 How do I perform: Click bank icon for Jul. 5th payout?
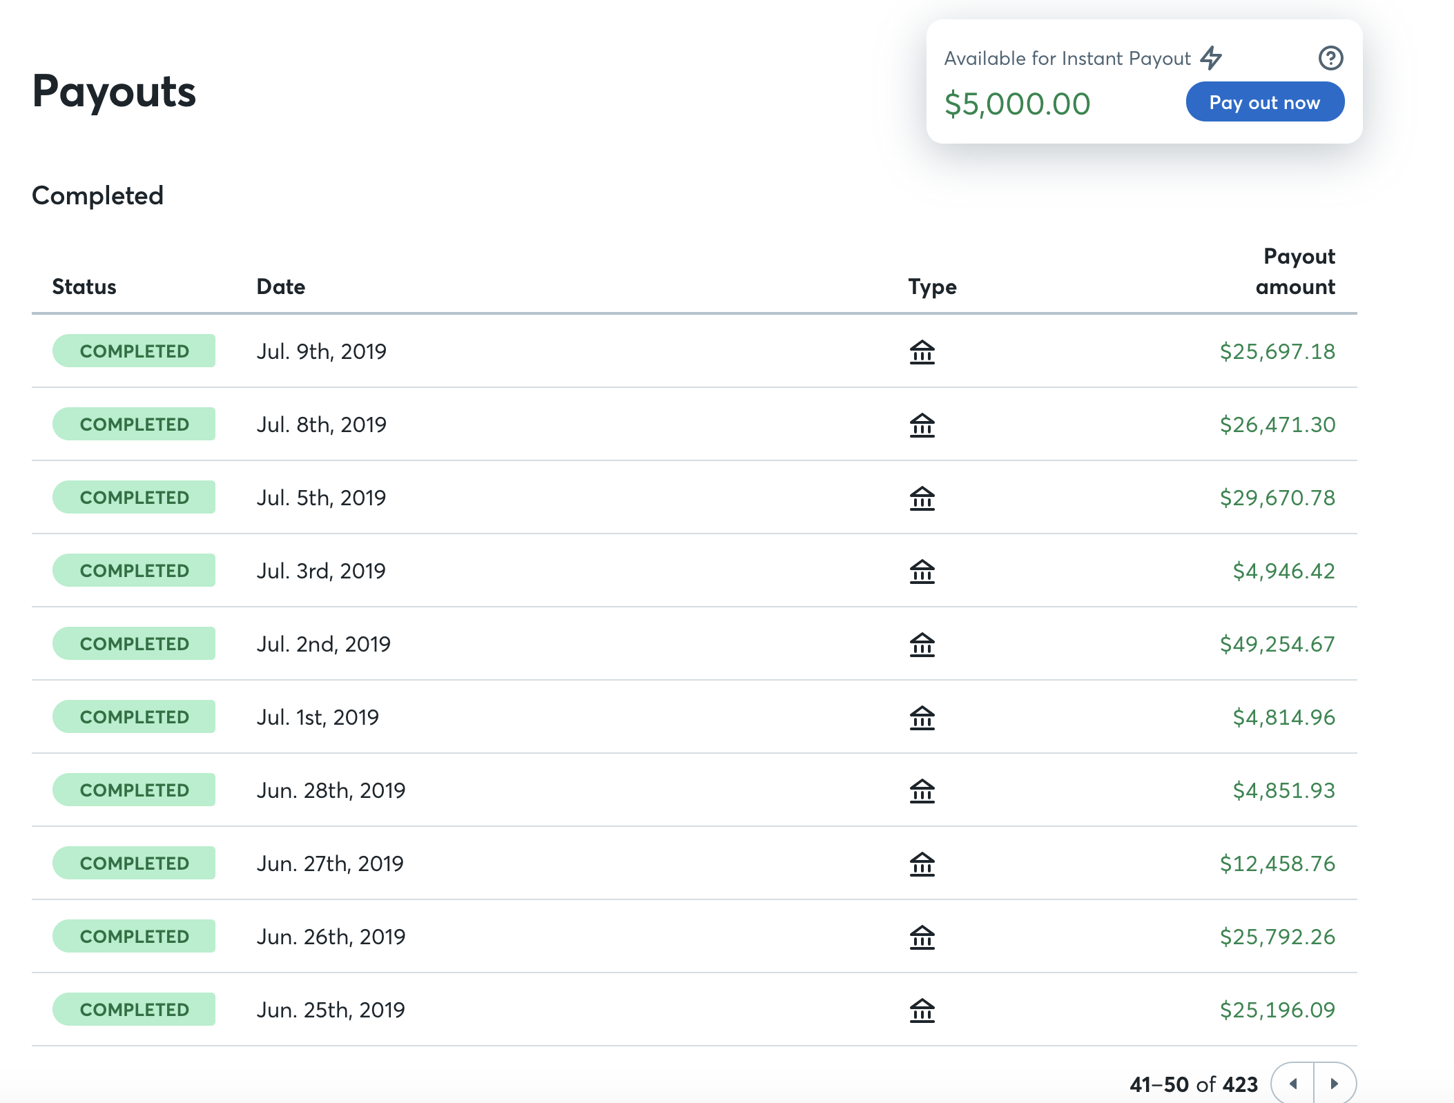coord(922,498)
